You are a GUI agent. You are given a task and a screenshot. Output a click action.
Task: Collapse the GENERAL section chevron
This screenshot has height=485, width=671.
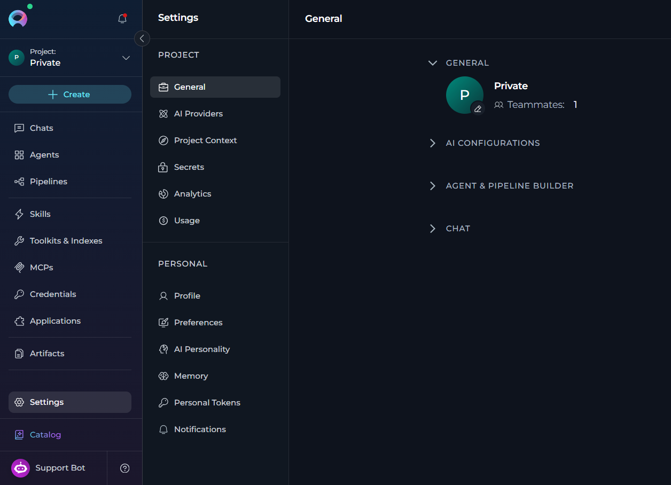click(433, 63)
